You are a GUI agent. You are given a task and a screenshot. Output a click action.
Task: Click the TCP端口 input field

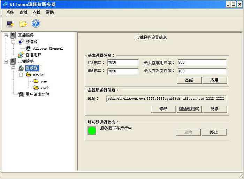123,63
